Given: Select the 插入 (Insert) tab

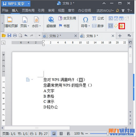Looking at the screenshot, I should click(x=15, y=10).
